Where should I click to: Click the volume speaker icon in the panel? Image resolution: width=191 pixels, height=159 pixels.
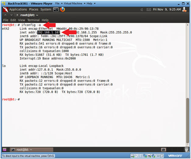pos(142,10)
